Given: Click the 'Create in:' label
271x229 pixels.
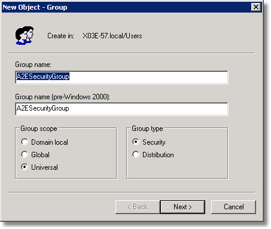Looking at the screenshot, I should (60, 36).
